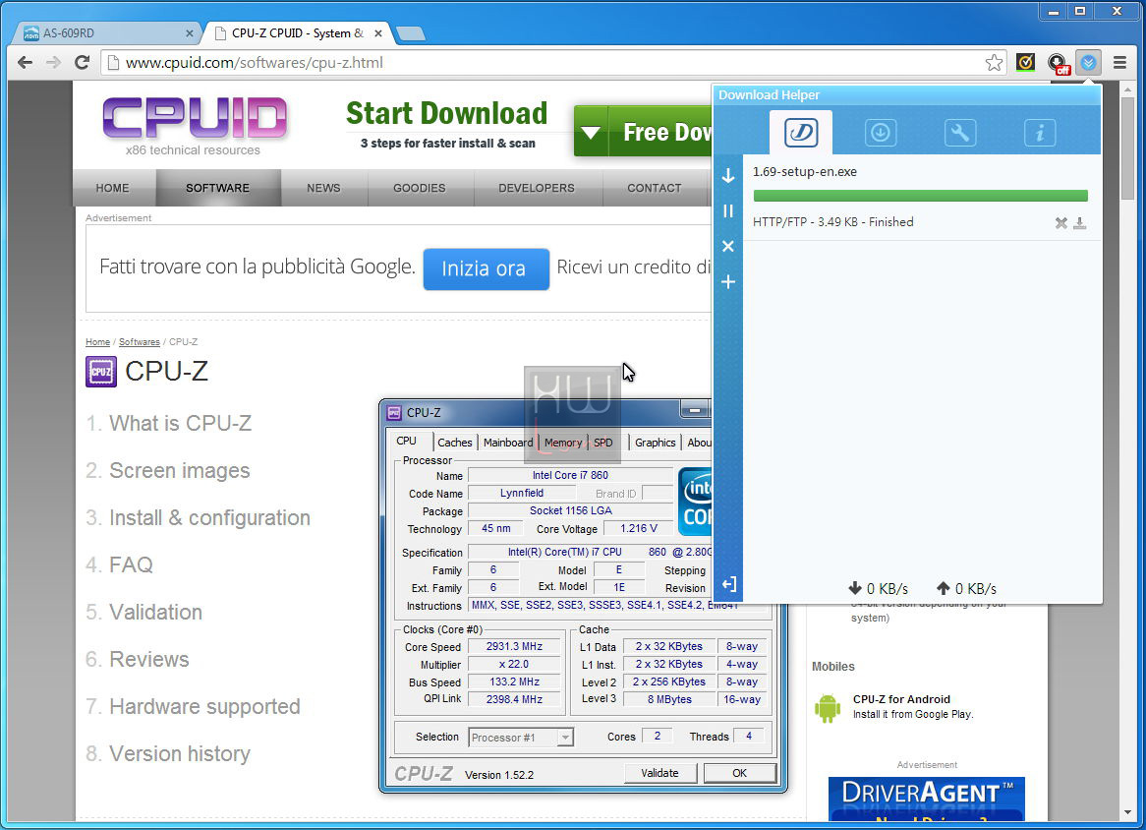Open the HOME menu item
This screenshot has height=830, width=1146.
point(113,188)
